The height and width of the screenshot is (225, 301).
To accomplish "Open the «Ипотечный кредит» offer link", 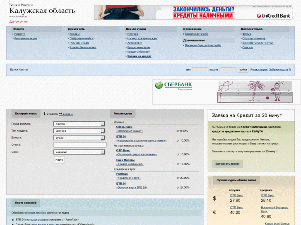I will point(130,131).
